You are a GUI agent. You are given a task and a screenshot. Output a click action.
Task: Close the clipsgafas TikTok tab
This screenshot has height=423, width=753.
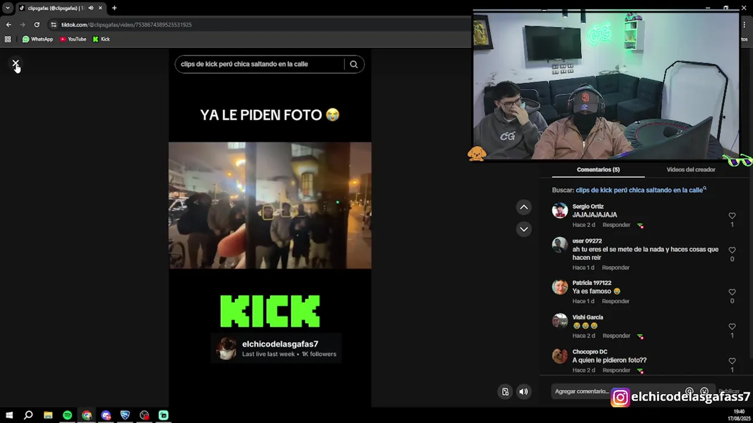click(x=100, y=8)
